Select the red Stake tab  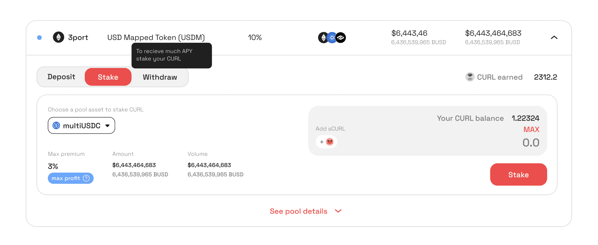click(x=108, y=77)
